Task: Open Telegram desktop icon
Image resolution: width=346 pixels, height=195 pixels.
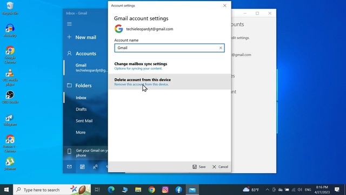Action: coord(10,120)
